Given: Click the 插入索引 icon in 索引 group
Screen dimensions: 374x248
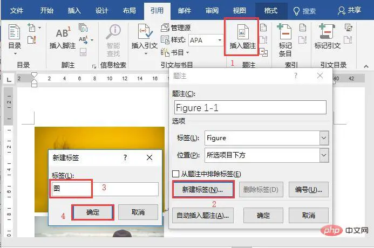Looking at the screenshot, I should [302, 28].
